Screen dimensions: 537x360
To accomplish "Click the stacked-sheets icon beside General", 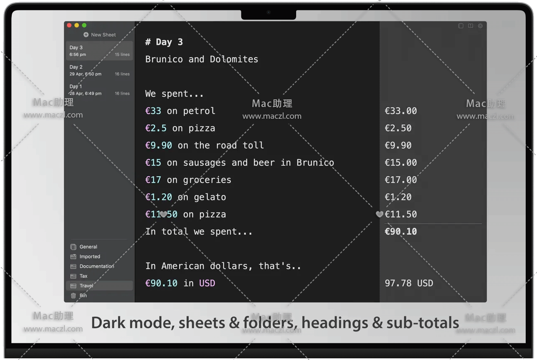I will coord(73,247).
